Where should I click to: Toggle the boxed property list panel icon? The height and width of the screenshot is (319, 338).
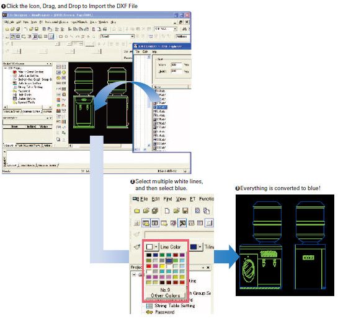coord(154,223)
